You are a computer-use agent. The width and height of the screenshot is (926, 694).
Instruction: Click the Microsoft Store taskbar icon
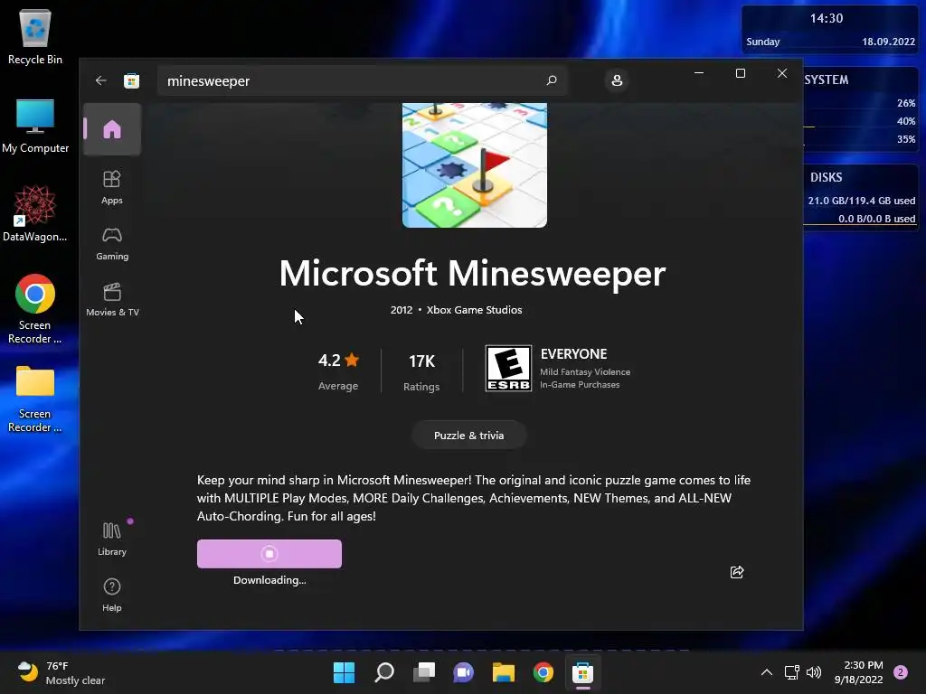pyautogui.click(x=583, y=672)
